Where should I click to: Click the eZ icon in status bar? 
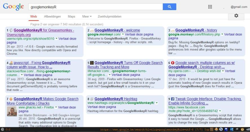coord(248,129)
